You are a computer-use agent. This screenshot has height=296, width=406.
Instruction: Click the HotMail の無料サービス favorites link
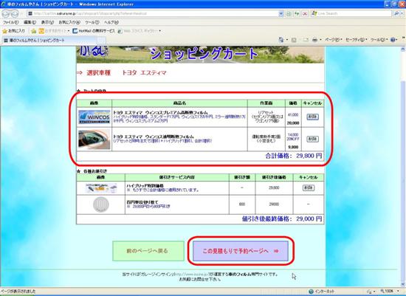tap(94, 31)
